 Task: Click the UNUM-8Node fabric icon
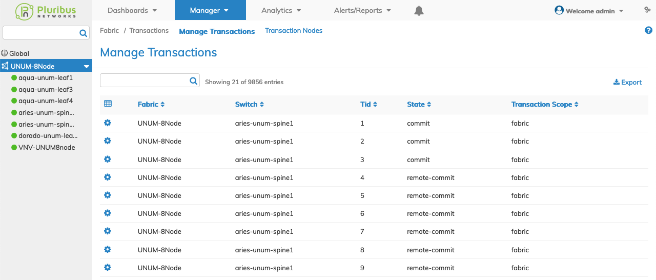tap(5, 66)
